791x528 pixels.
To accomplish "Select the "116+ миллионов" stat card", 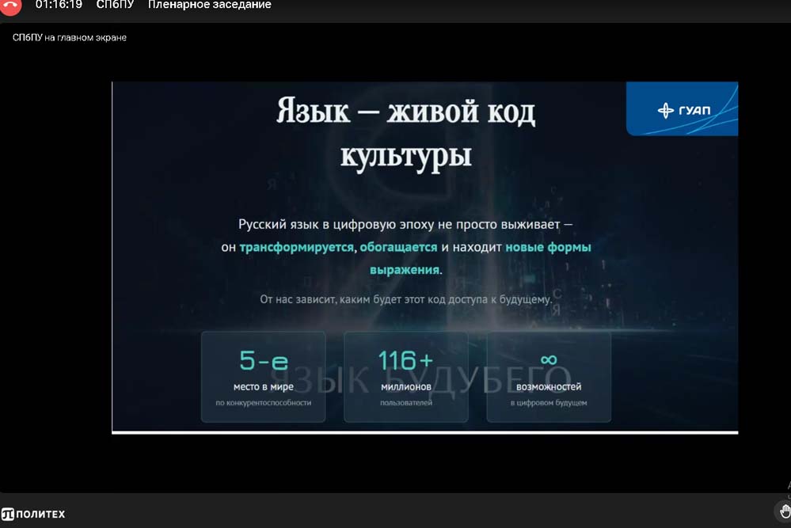I will 405,376.
